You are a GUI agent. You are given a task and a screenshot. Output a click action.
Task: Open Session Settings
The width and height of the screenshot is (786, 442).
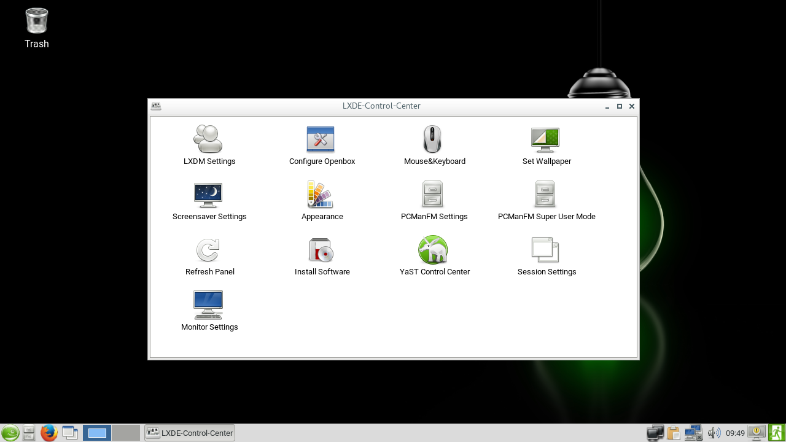(545, 250)
